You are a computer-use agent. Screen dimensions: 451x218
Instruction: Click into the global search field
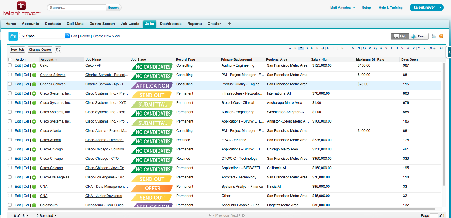click(76, 8)
